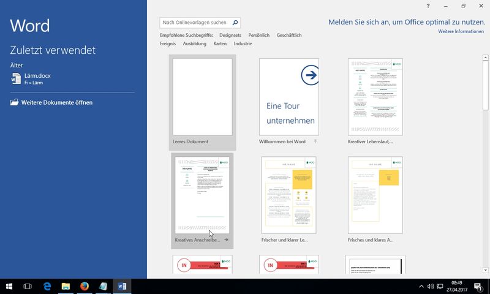Pin the Willkommen bei Word template
The image size is (490, 294).
(315, 141)
